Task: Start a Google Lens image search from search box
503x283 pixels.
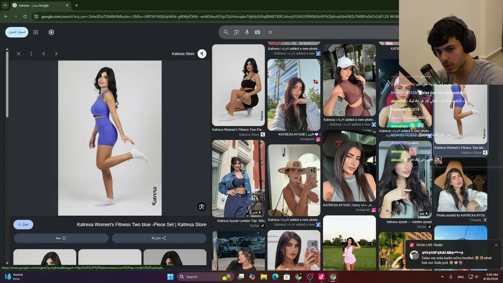Action: click(x=237, y=32)
